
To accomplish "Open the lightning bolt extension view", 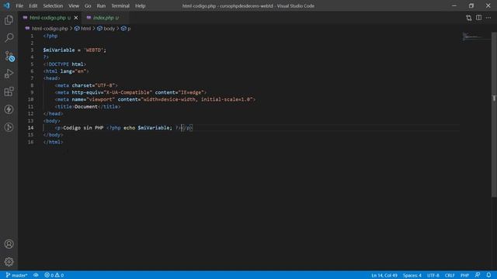I will coord(9,109).
